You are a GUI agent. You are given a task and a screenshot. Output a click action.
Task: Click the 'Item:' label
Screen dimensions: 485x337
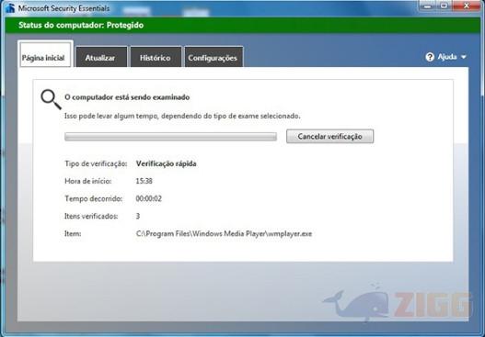point(73,233)
